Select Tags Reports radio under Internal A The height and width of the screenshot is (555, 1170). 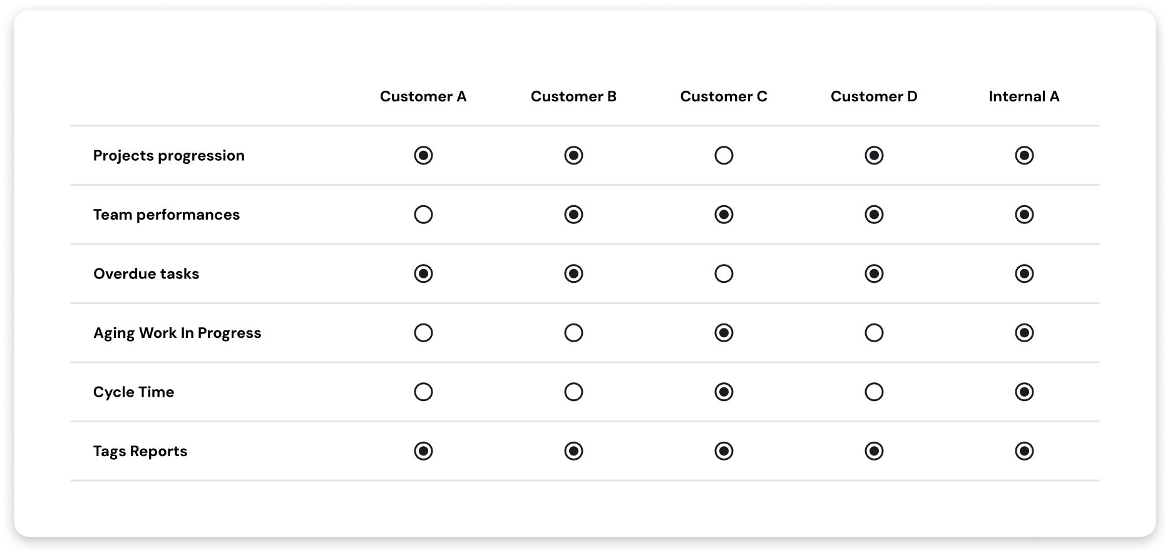click(1024, 451)
